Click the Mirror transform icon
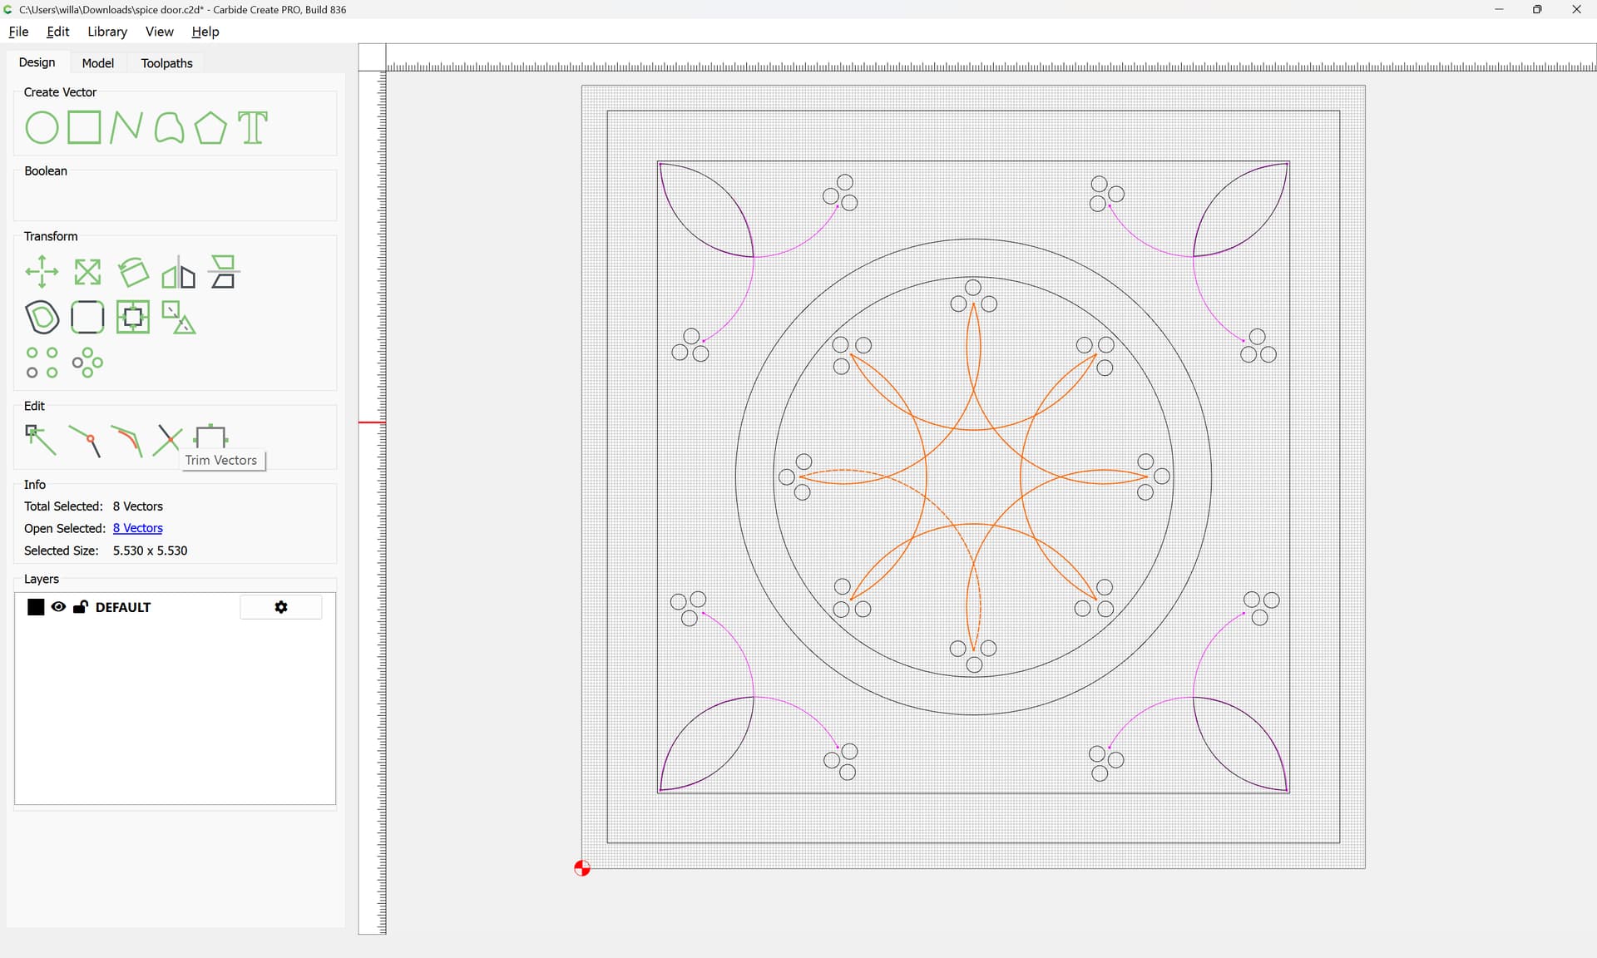This screenshot has width=1597, height=958. (x=178, y=272)
